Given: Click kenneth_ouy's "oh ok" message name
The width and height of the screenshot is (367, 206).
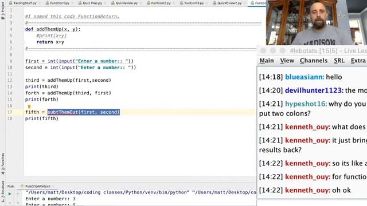Looking at the screenshot, I should point(307,190).
